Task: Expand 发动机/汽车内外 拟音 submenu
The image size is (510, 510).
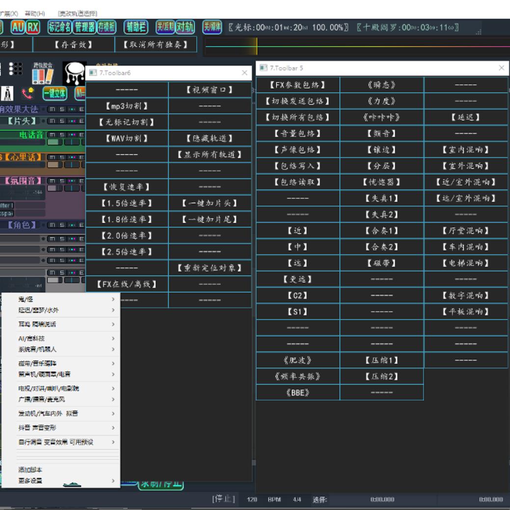Action: pos(61,413)
